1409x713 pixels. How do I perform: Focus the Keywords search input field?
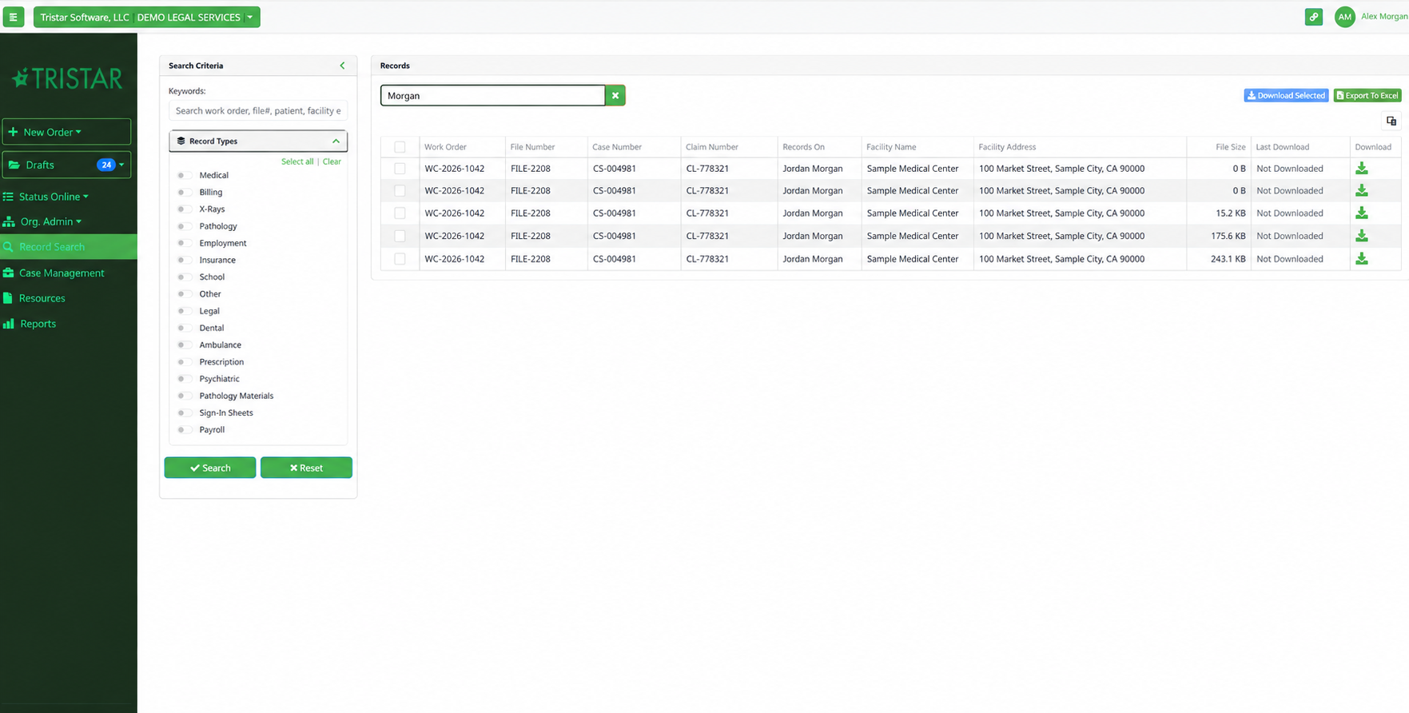point(258,110)
